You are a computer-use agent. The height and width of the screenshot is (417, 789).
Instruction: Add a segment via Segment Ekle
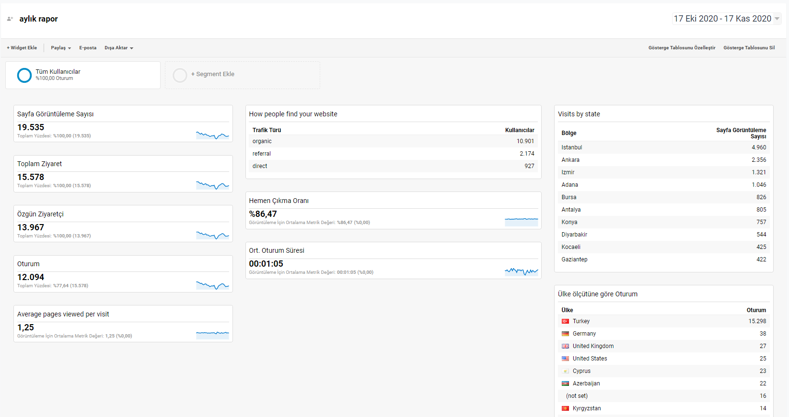point(213,74)
